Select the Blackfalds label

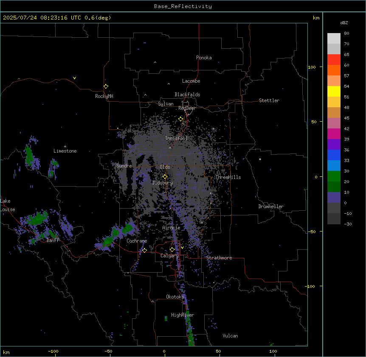click(187, 95)
